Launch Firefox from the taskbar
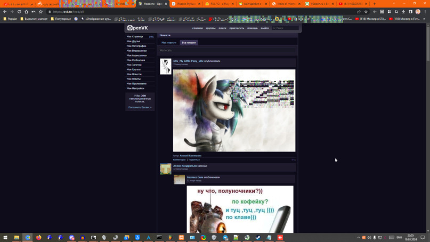 [39, 237]
